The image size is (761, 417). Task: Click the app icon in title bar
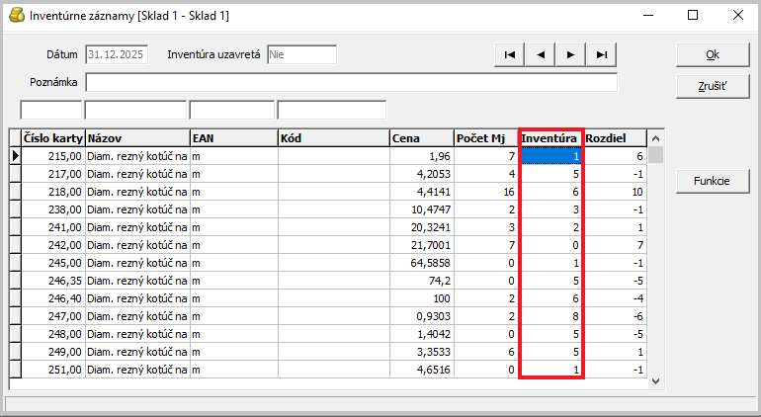click(15, 16)
